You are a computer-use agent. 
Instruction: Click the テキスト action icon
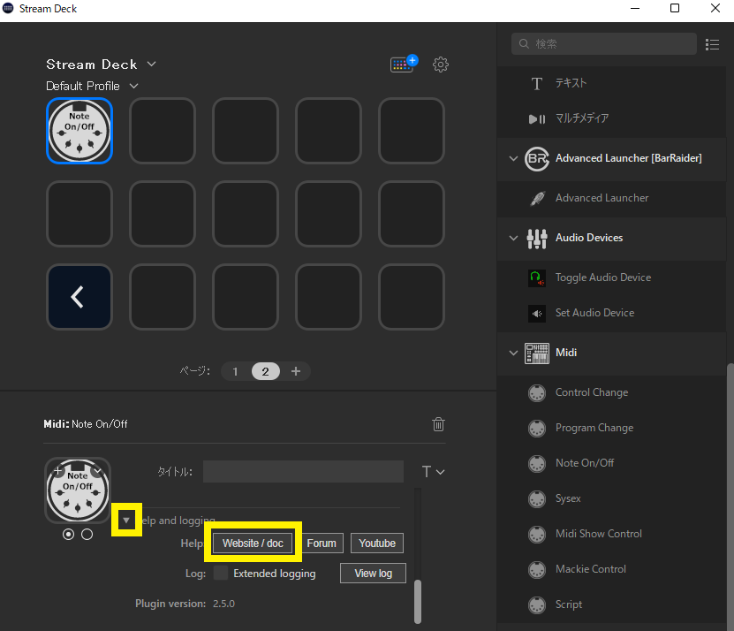pos(536,84)
